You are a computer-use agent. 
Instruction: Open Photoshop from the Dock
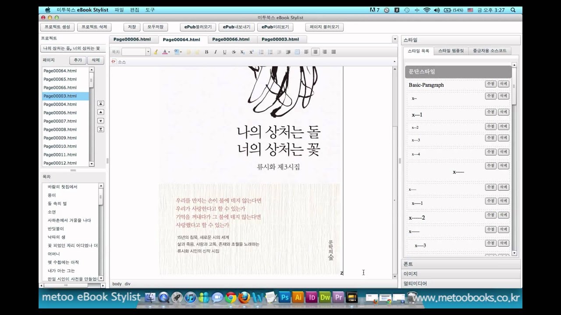tap(284, 297)
